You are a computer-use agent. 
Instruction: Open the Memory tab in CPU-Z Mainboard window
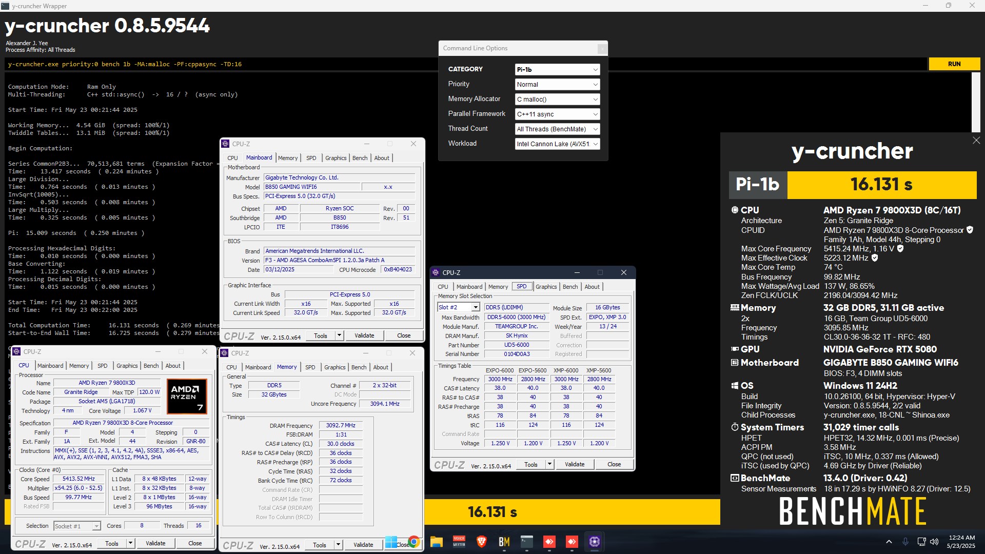click(x=287, y=158)
